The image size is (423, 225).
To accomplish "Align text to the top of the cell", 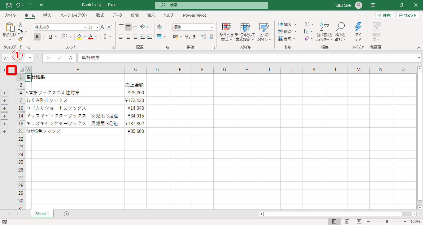I will tap(121, 27).
